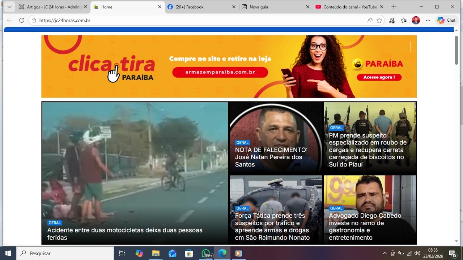Open Advogado Diego Cabedo article
Screen dimensions: 463x260
coord(365,226)
